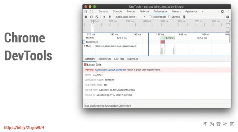Select the 484.6 ms frame
The height and width of the screenshot is (132, 238).
(x=202, y=38)
